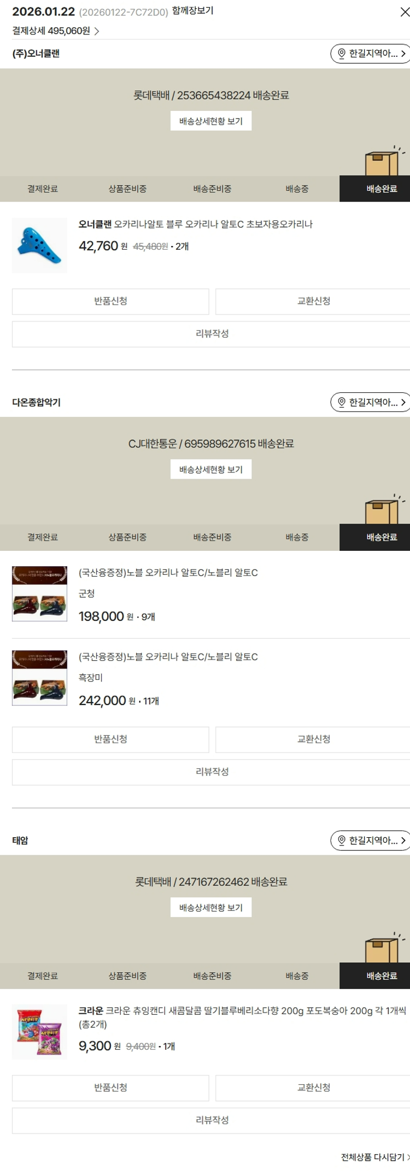Viewport: 410px width, 1176px height.
Task: View 배송상세현황 for 롯데택배 253665438224
Action: [x=211, y=121]
